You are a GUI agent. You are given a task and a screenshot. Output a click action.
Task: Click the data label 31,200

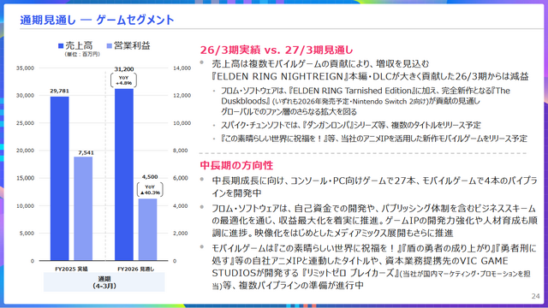pyautogui.click(x=124, y=69)
